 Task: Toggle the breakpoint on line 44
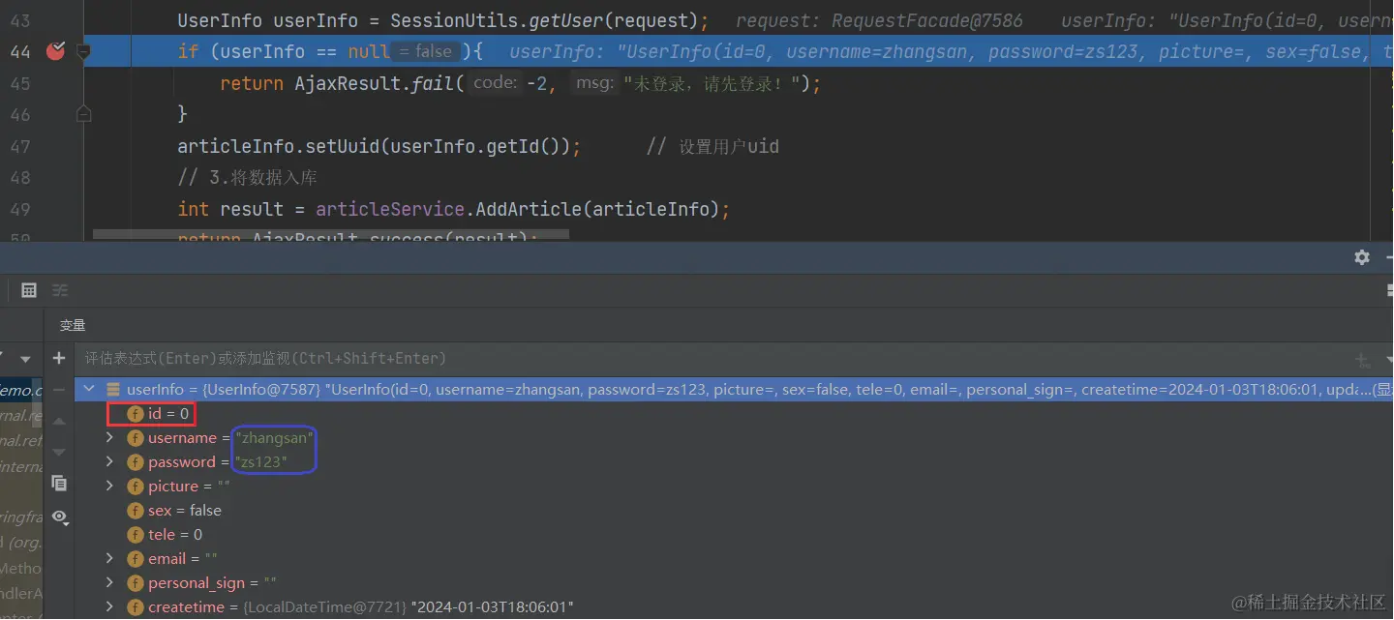click(55, 51)
